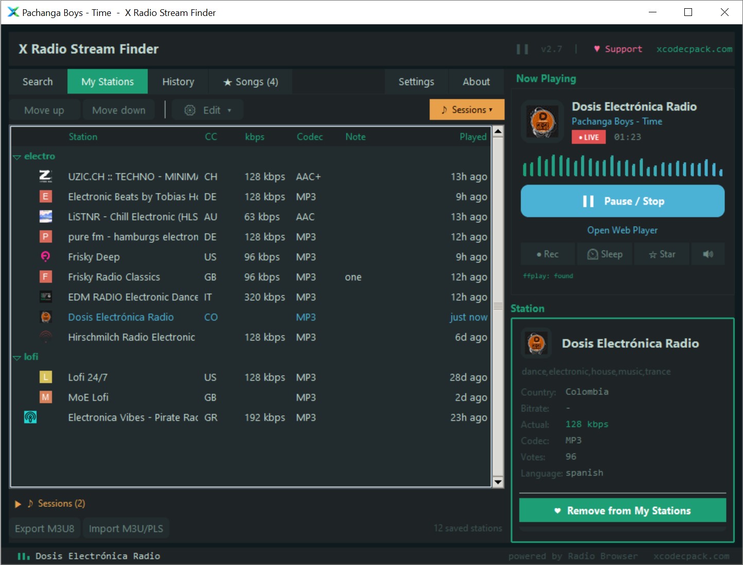Image resolution: width=743 pixels, height=565 pixels.
Task: Collapse the electro group
Action: [x=17, y=156]
